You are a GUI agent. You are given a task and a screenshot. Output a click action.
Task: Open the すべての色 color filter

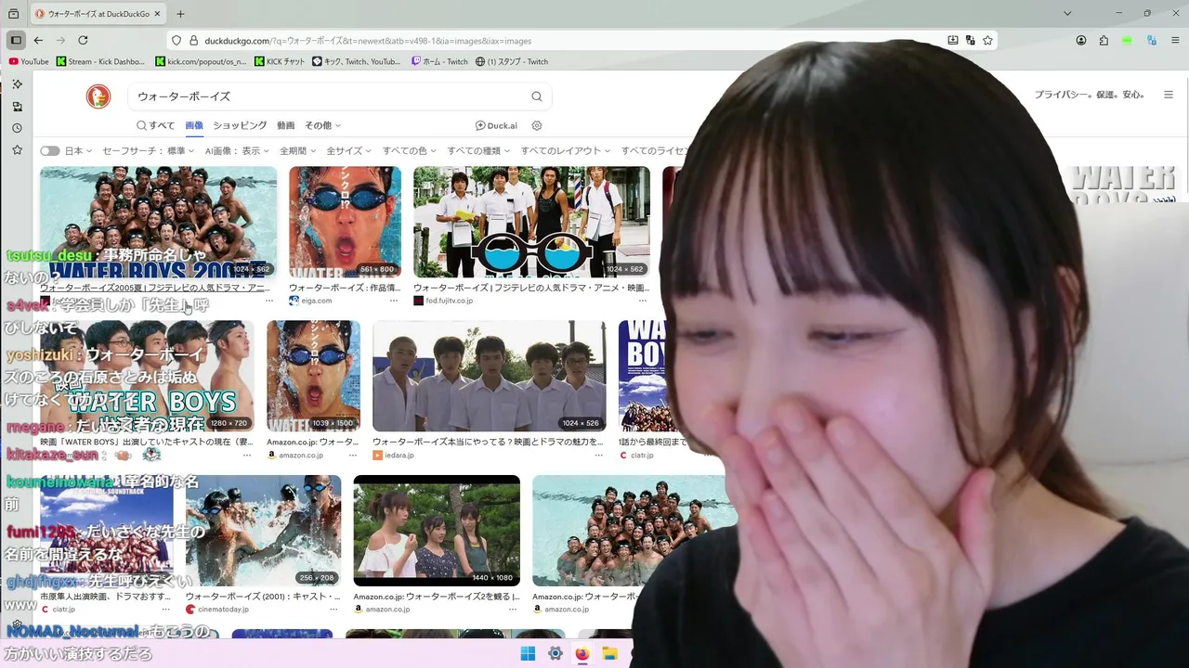(410, 150)
